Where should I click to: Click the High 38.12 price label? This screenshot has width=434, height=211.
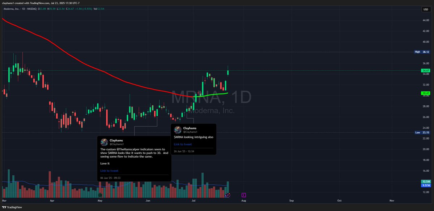pos(422,52)
